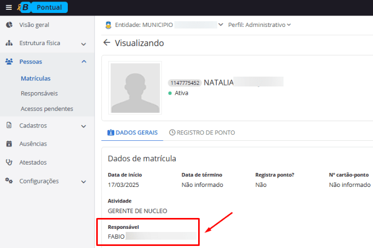Viewport: 373px width, 248px height.
Task: Click the Pessoas people icon
Action: (9, 62)
